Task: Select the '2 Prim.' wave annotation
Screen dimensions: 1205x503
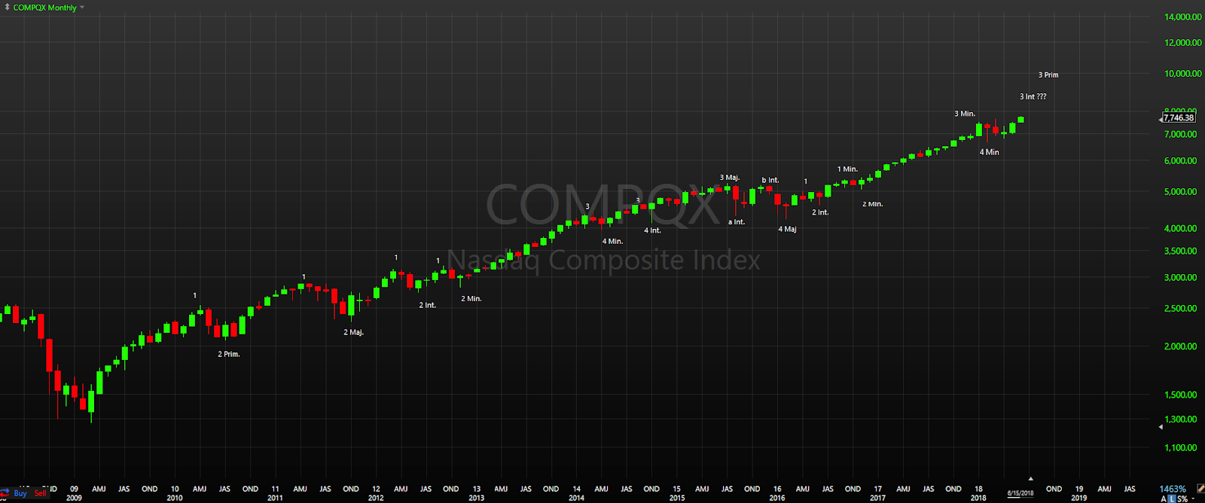Action: coord(229,354)
